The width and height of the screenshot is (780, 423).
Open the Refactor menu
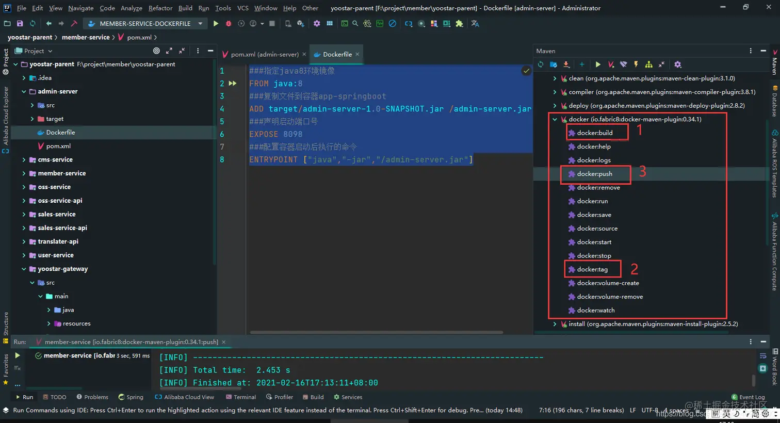click(160, 8)
